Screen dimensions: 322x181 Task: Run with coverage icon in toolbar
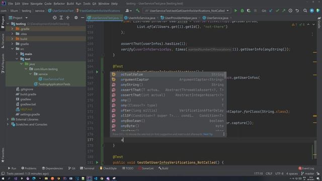point(249,11)
